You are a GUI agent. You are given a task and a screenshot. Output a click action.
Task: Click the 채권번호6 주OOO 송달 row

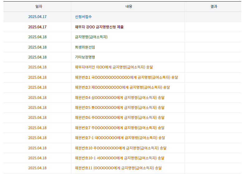pyautogui.click(x=122, y=118)
